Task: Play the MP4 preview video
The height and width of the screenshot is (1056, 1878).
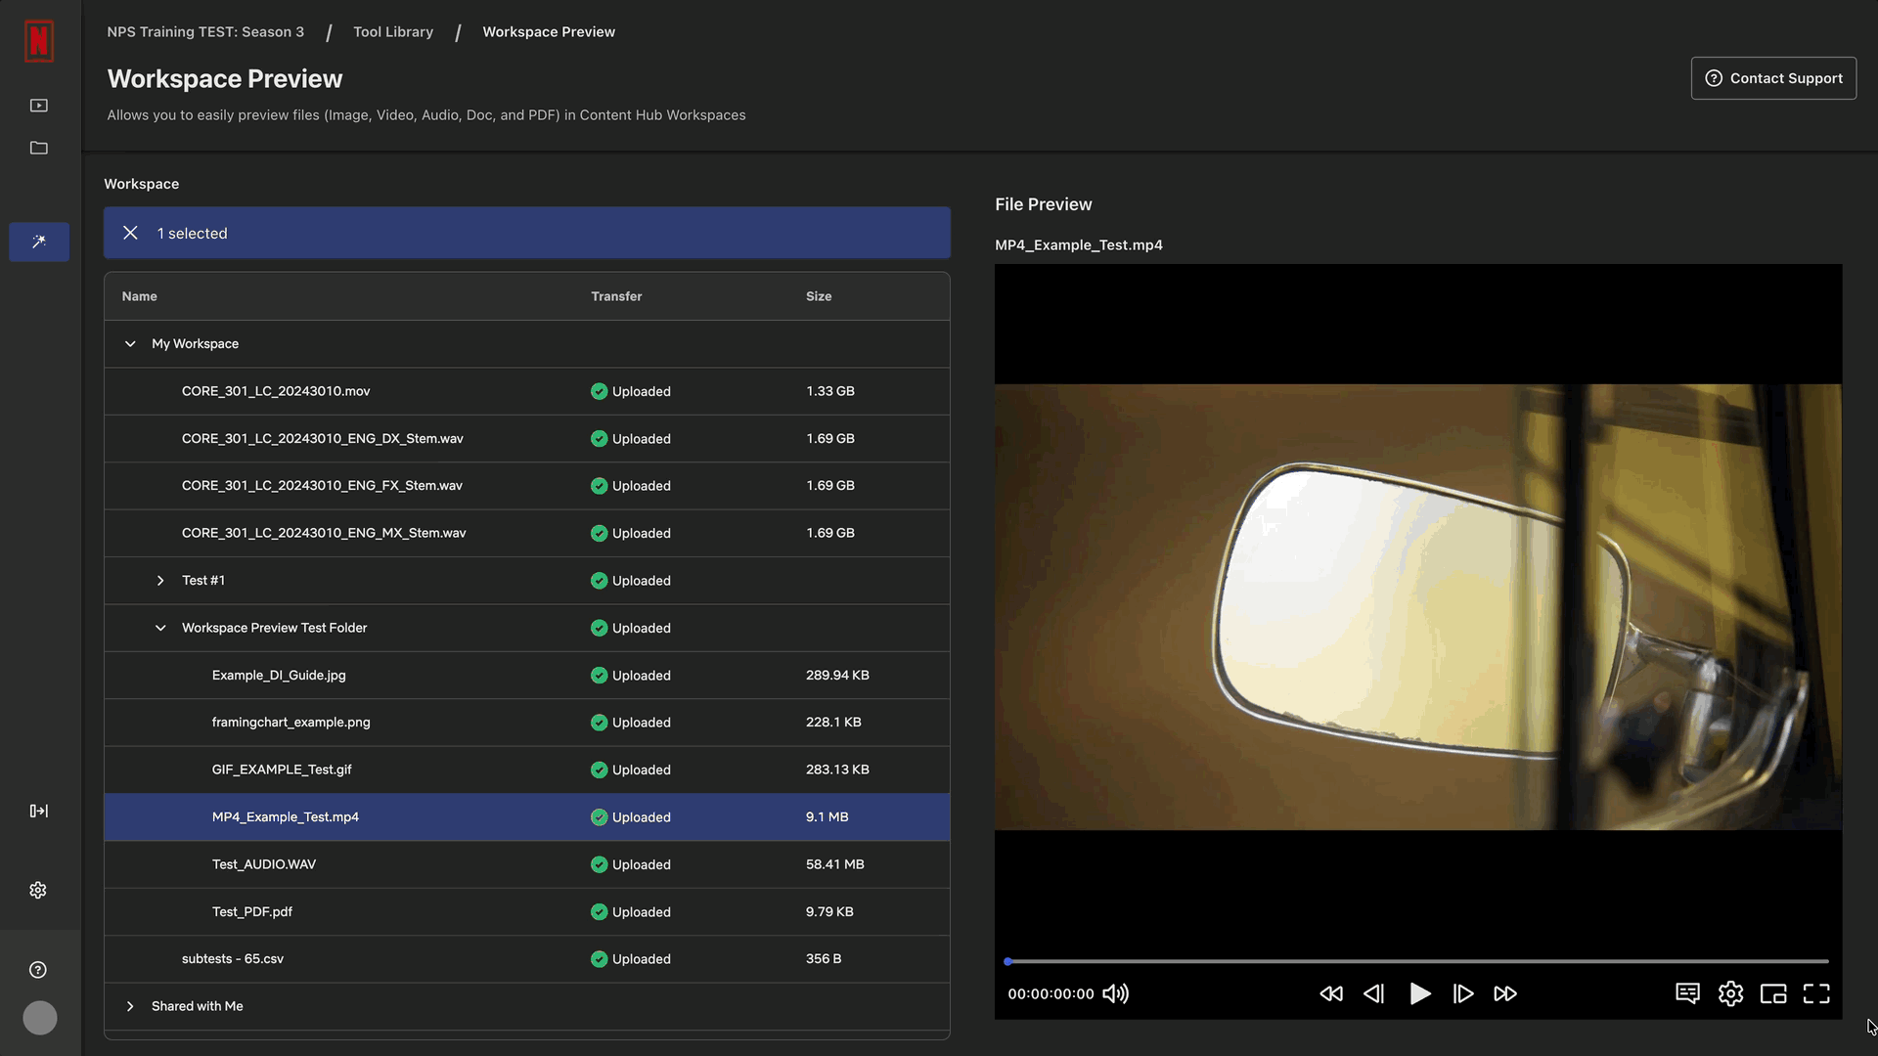Action: pos(1419,993)
